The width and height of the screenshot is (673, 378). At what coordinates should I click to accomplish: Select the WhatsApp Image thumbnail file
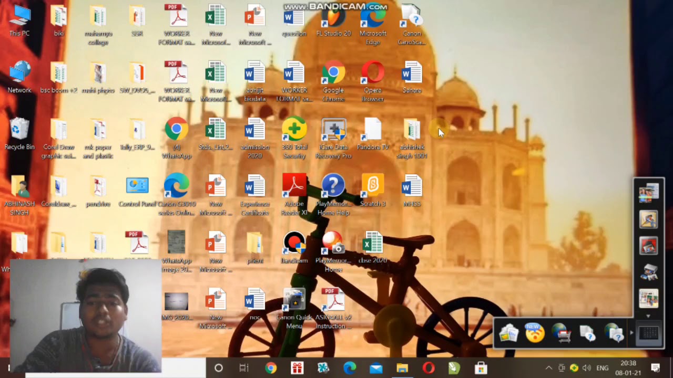coord(177,252)
